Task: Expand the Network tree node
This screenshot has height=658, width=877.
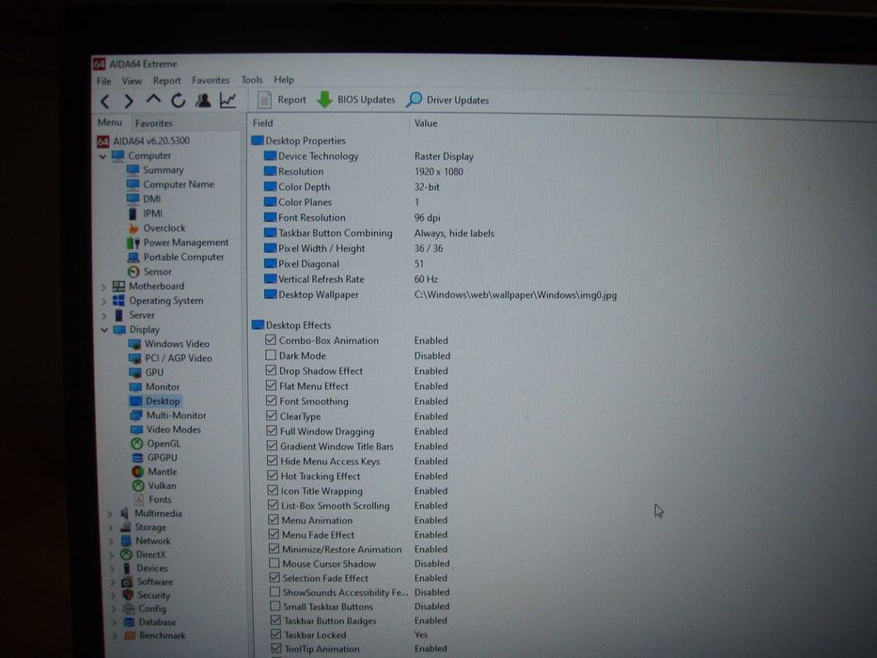Action: click(111, 541)
